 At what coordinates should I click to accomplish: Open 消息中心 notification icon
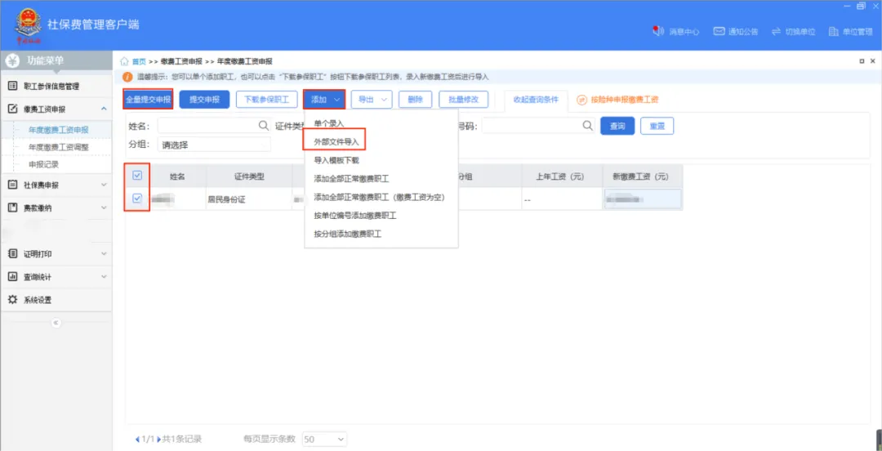click(657, 32)
